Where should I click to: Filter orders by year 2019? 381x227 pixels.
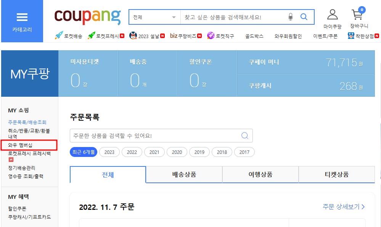coord(199,152)
